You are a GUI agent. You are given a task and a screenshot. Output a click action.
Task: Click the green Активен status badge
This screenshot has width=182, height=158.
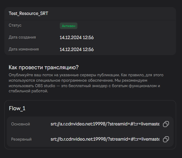[69, 26]
